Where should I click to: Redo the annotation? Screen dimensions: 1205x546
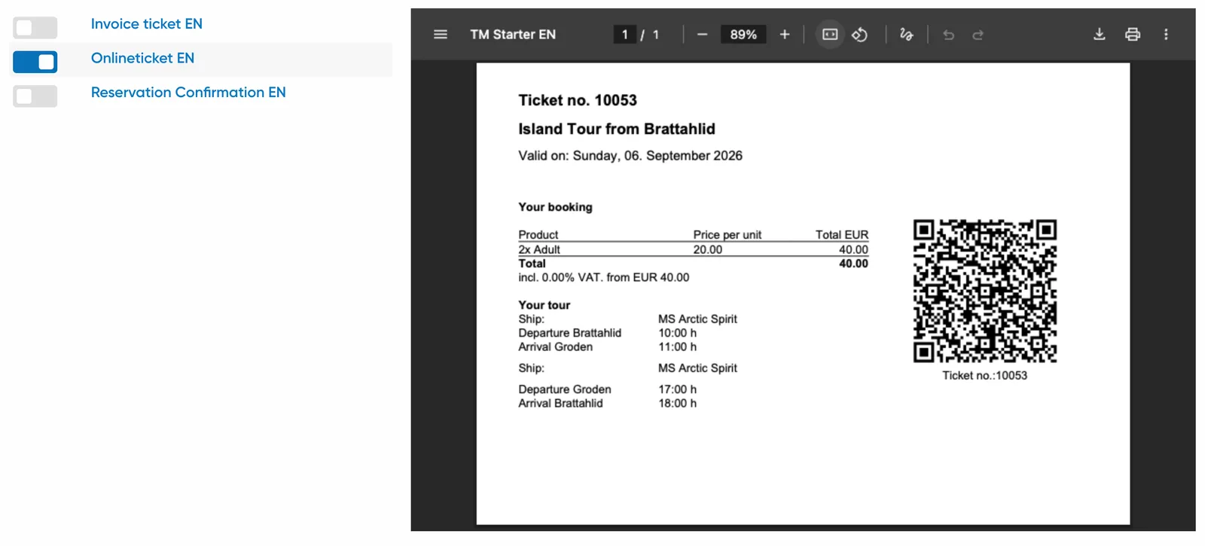click(x=978, y=35)
